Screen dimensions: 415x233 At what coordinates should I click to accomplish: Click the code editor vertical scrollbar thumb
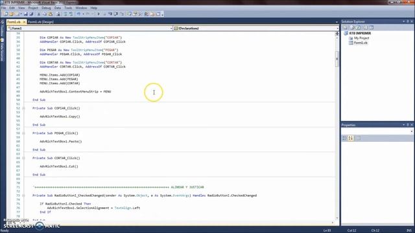click(337, 59)
